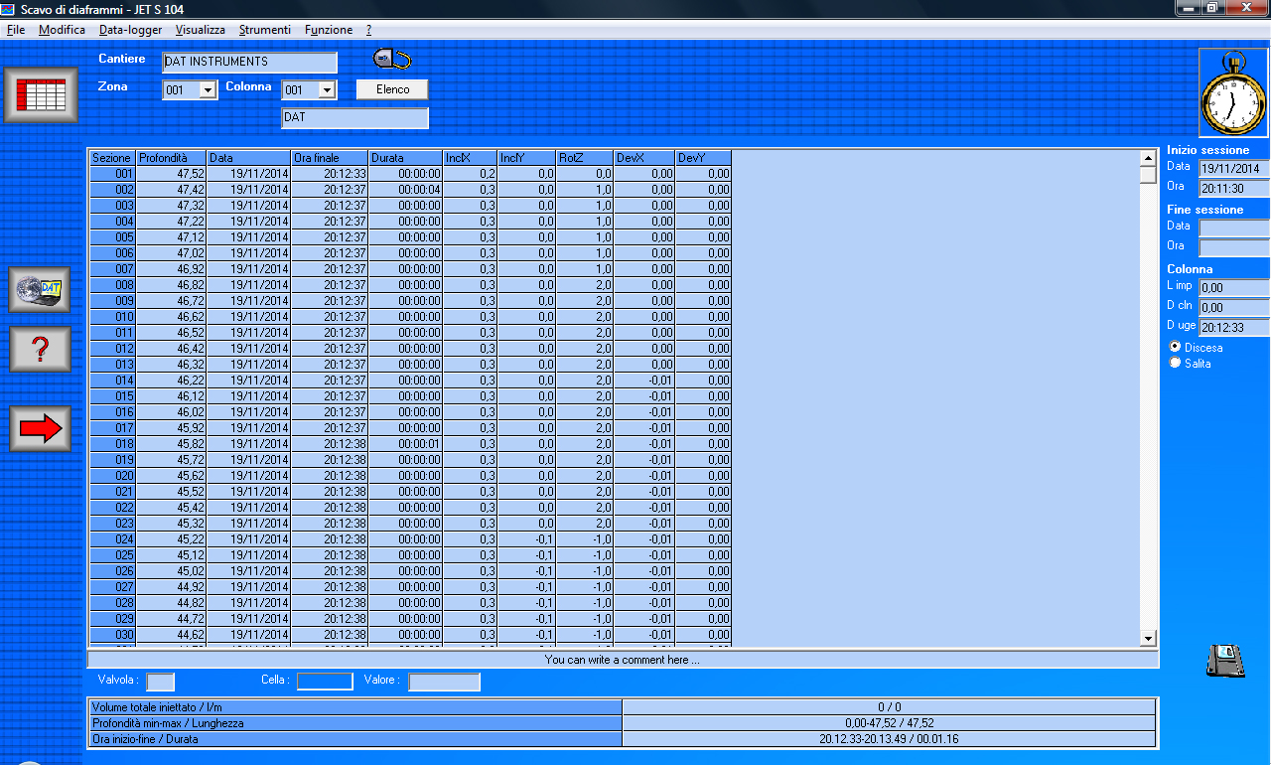Click the floppy disk save icon
This screenshot has width=1271, height=765.
tap(1225, 661)
